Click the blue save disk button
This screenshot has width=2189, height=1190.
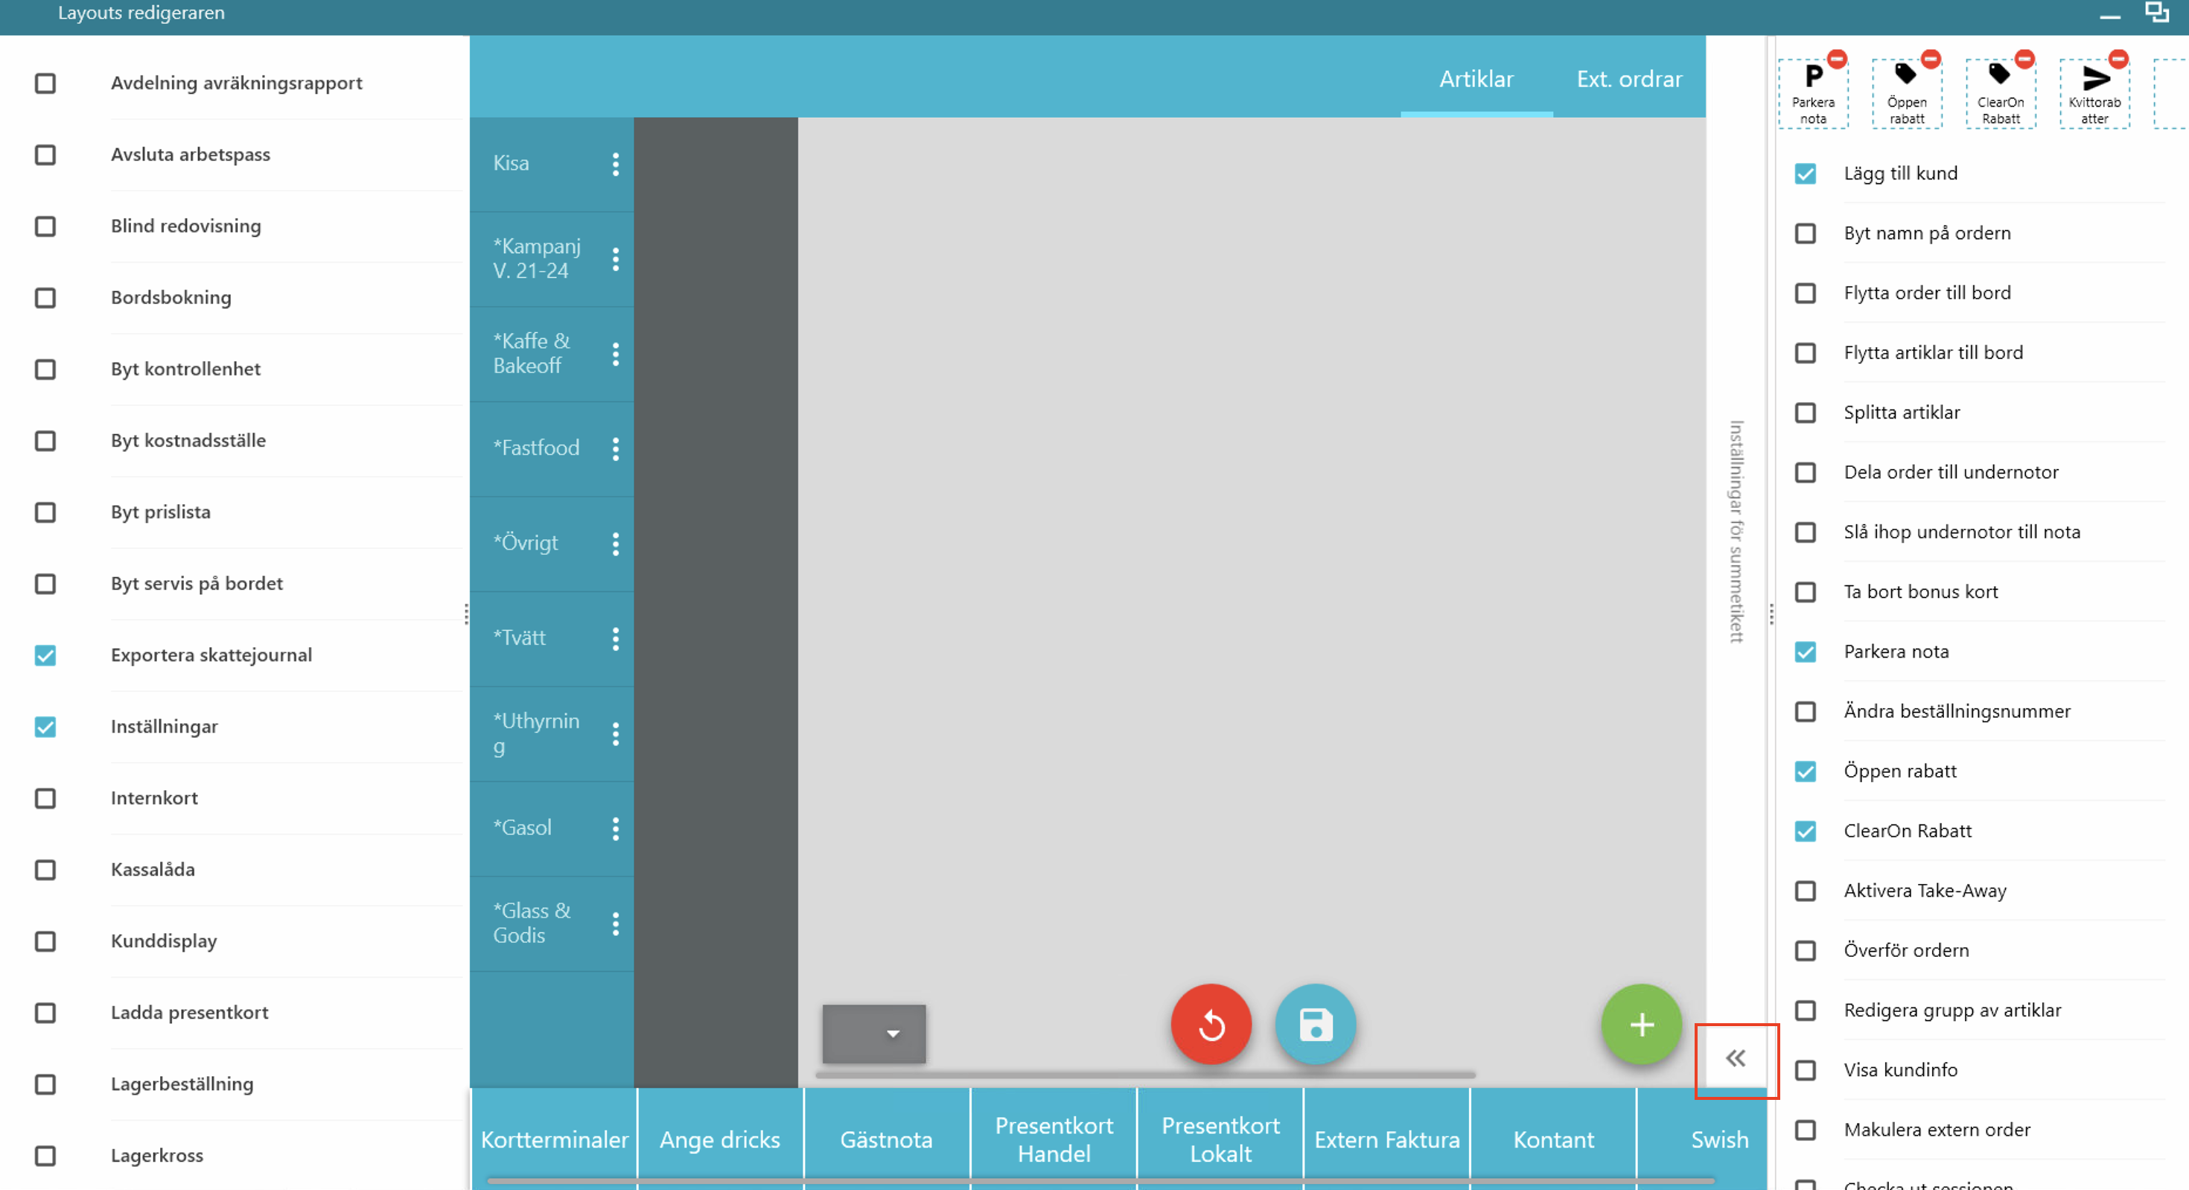coord(1315,1024)
